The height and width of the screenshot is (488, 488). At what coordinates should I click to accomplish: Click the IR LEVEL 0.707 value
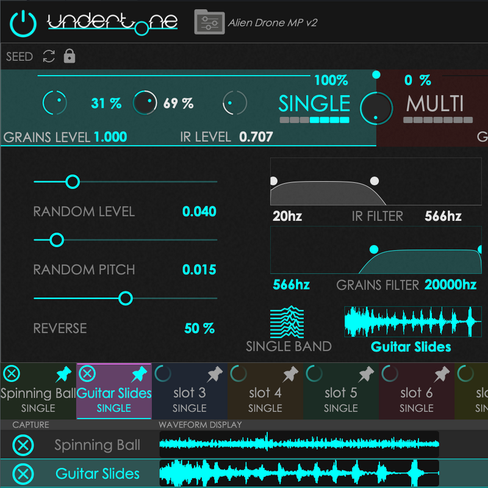[256, 137]
